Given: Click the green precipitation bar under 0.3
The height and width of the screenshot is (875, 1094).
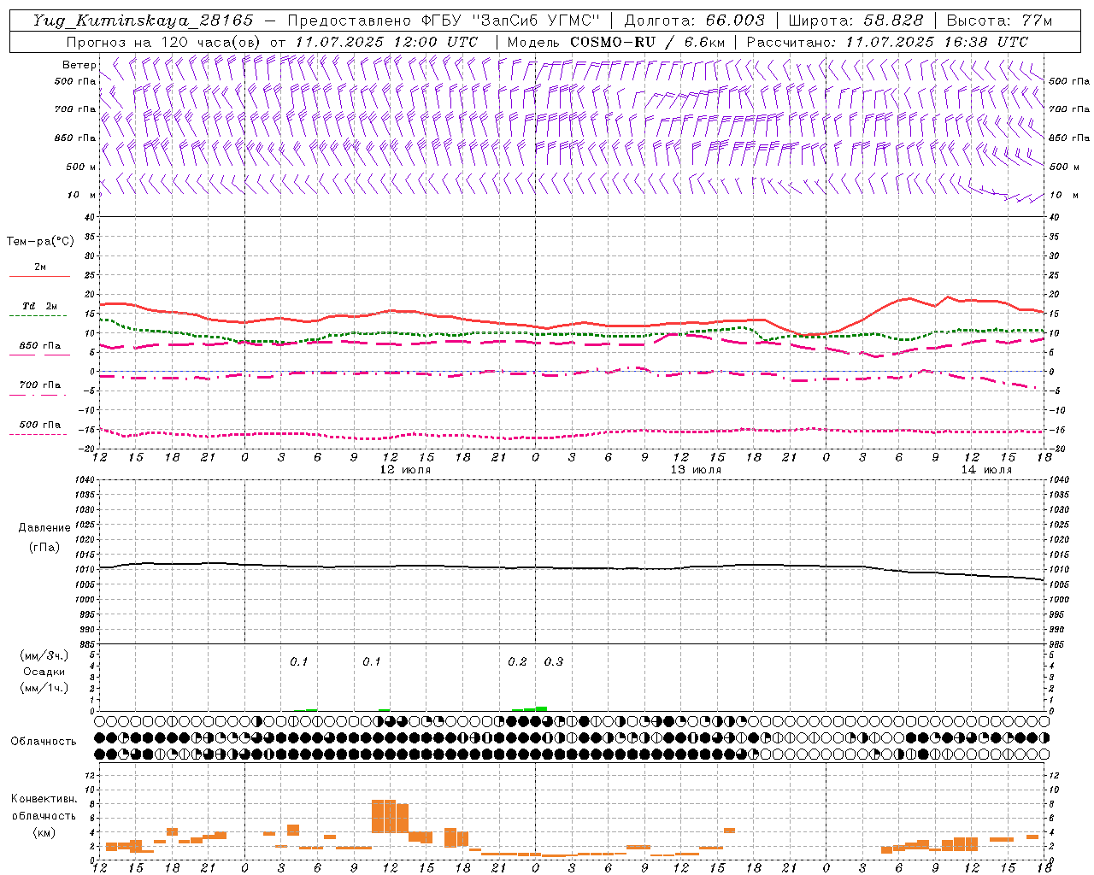Looking at the screenshot, I should pos(541,708).
